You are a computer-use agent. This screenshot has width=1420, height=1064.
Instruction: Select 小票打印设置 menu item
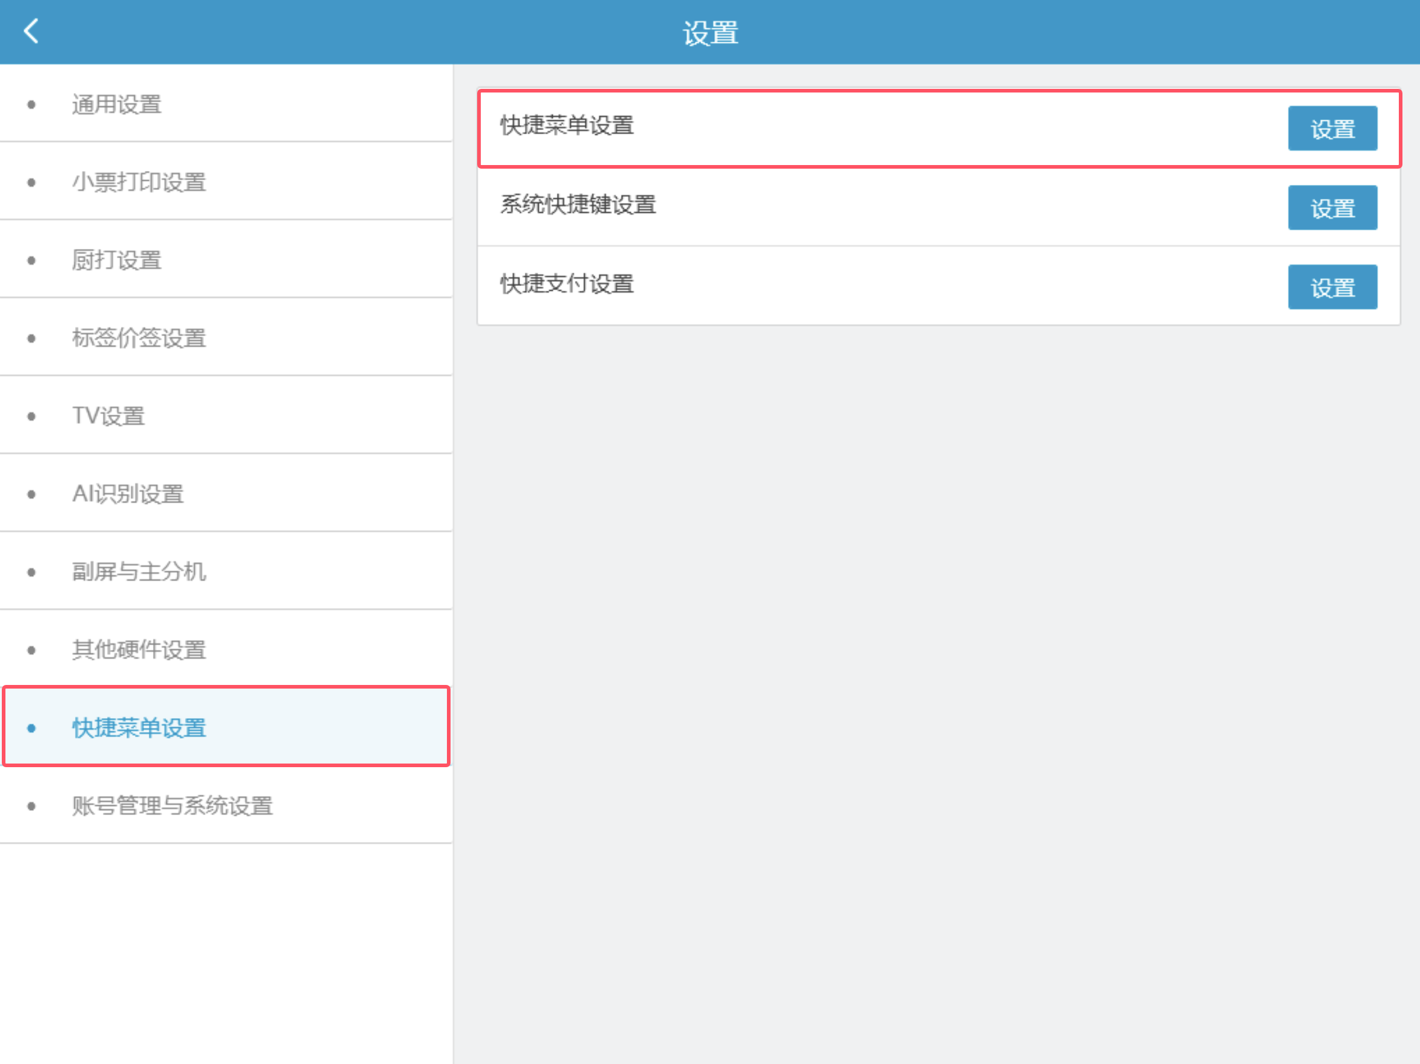click(x=138, y=182)
